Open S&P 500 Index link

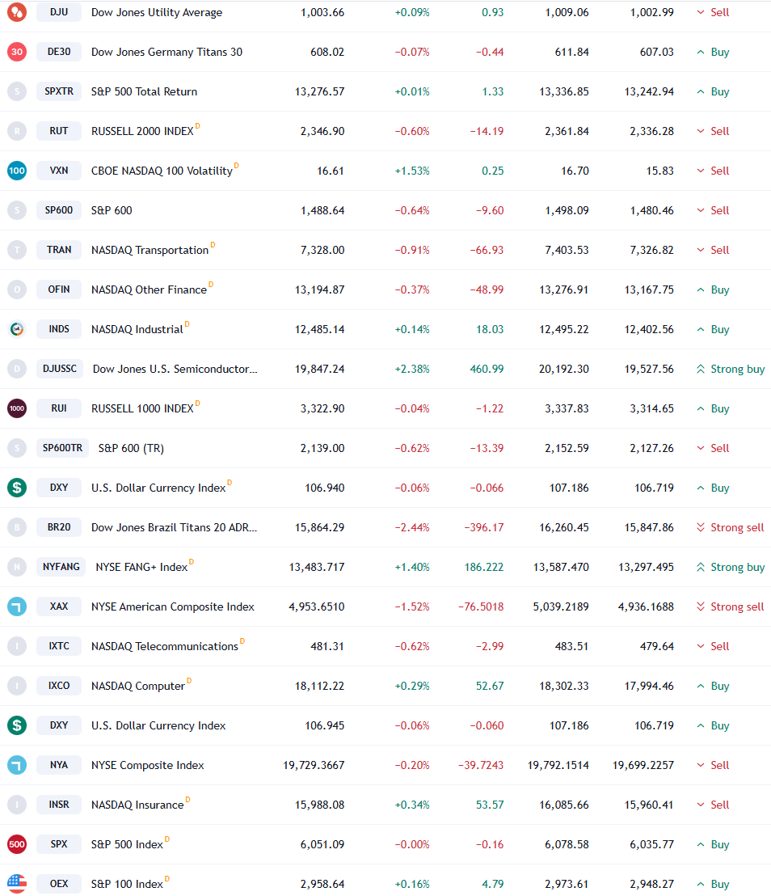point(127,844)
